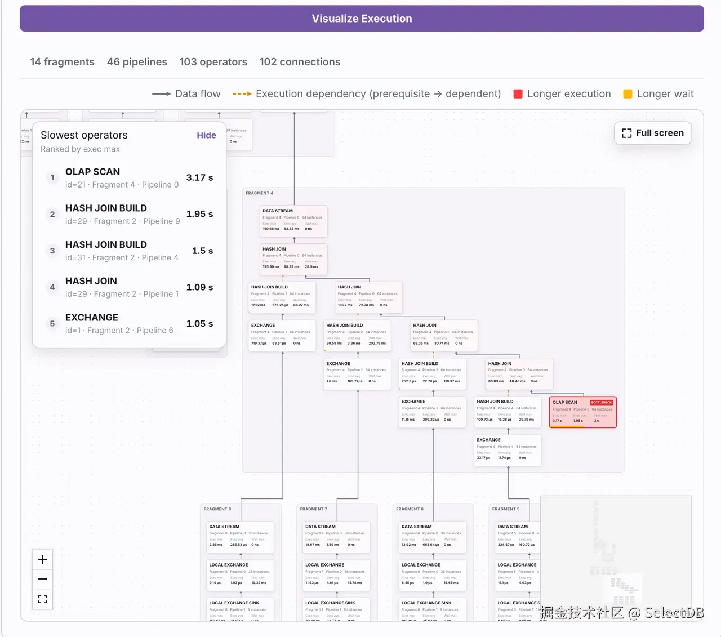The height and width of the screenshot is (637, 721).
Task: Click DATA STREAM node in Fragment 8
Action: [x=241, y=537]
